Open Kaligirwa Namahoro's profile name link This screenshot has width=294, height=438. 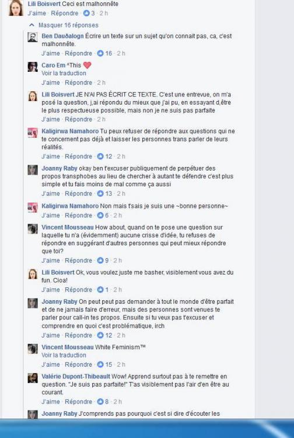[x=70, y=131]
